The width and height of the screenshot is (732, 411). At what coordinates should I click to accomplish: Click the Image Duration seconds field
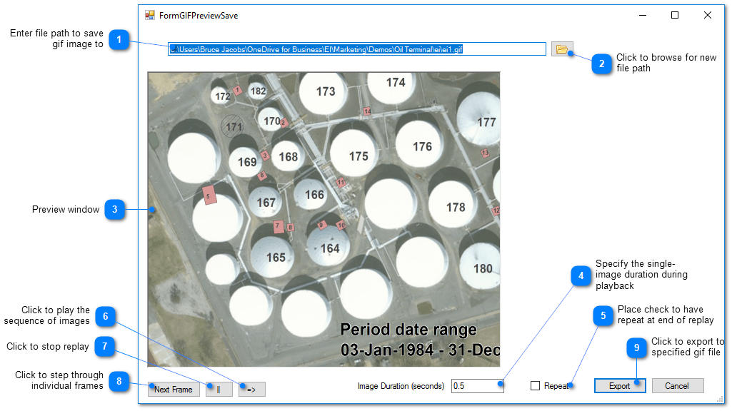tap(477, 386)
